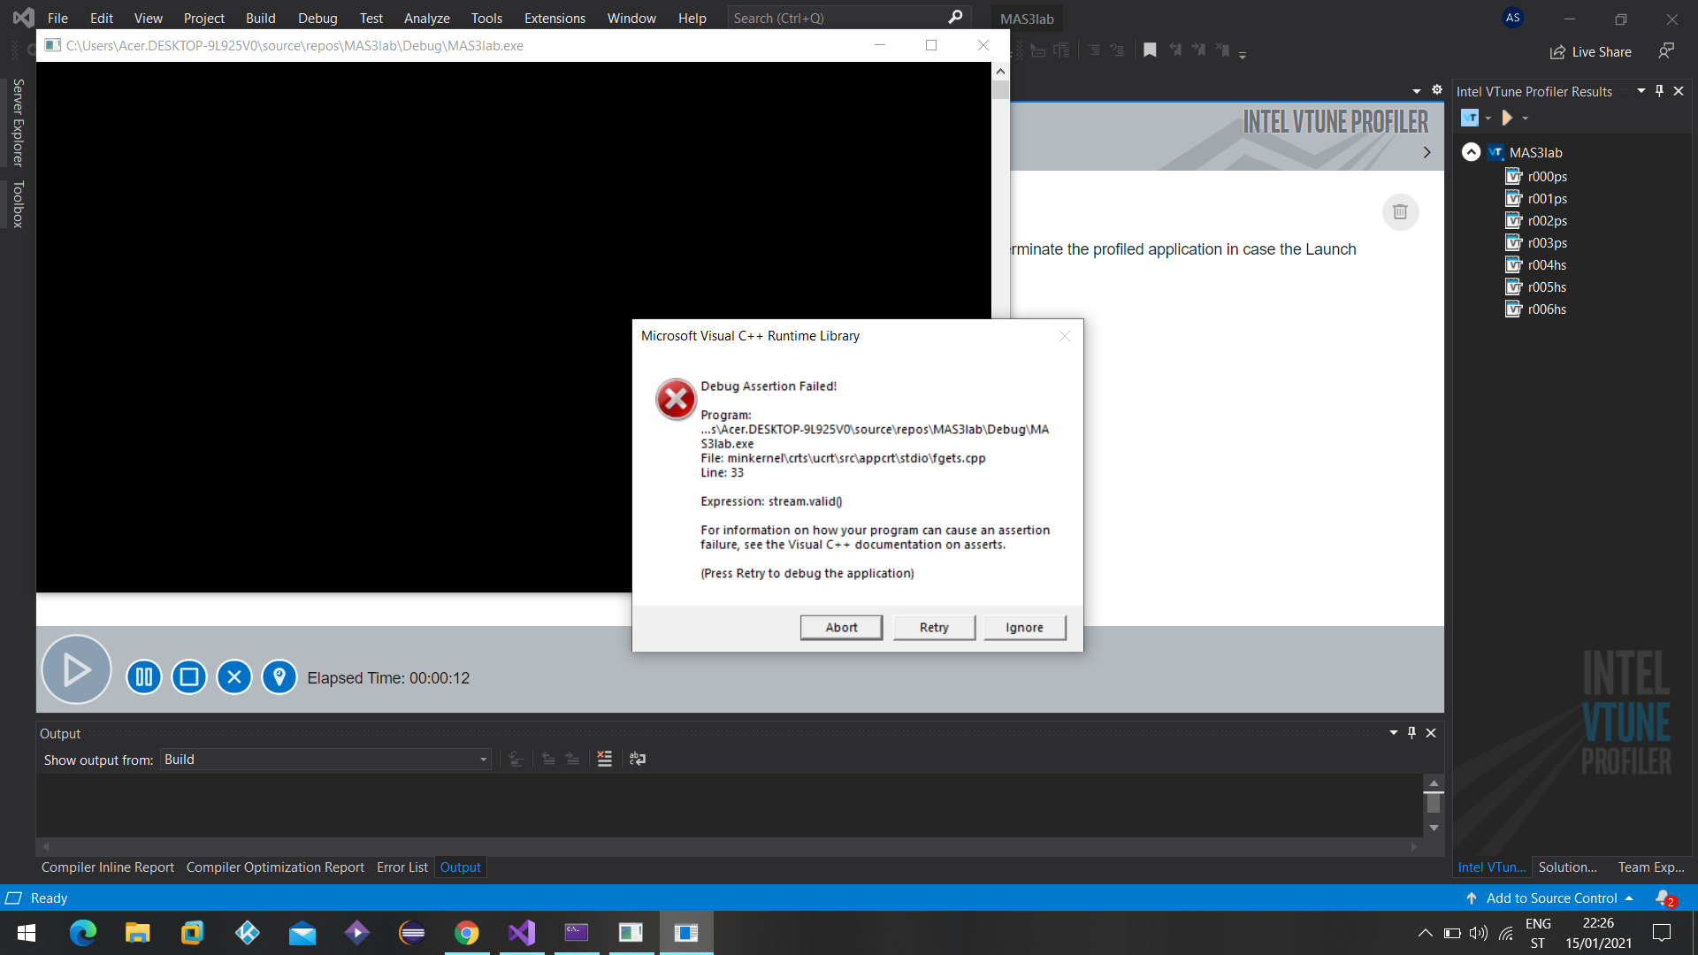Go to previous bookmark
This screenshot has width=1698, height=955.
1174,50
